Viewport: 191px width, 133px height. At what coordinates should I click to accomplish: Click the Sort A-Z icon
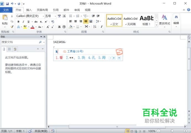tap(95, 27)
